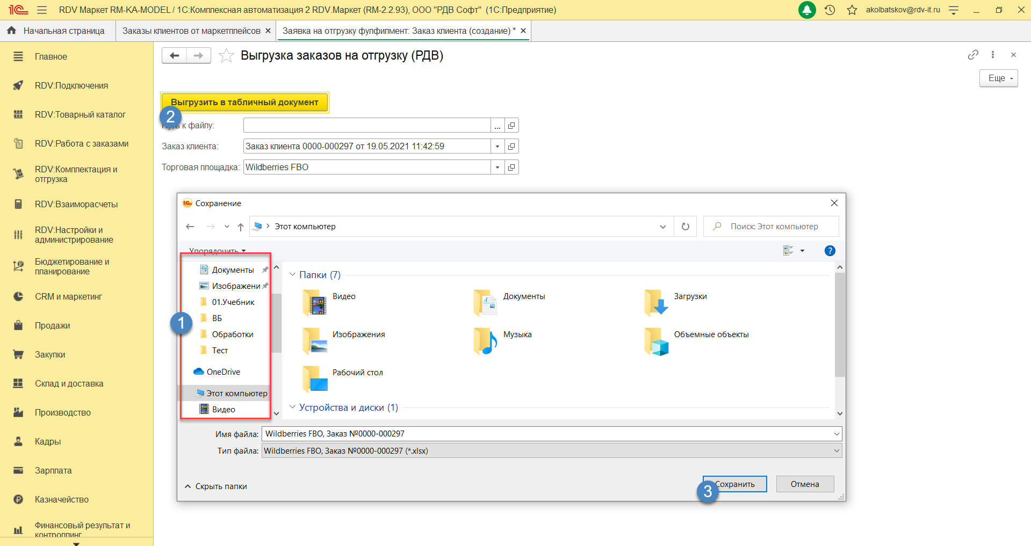Click the notification bell icon

(807, 10)
